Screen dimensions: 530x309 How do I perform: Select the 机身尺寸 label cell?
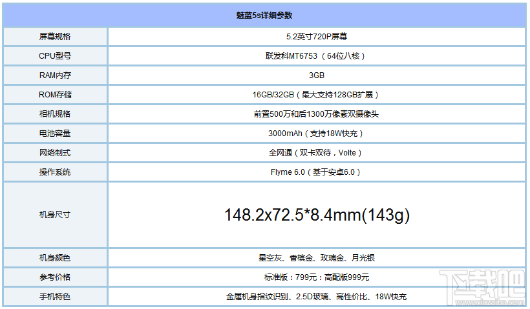[x=55, y=215]
